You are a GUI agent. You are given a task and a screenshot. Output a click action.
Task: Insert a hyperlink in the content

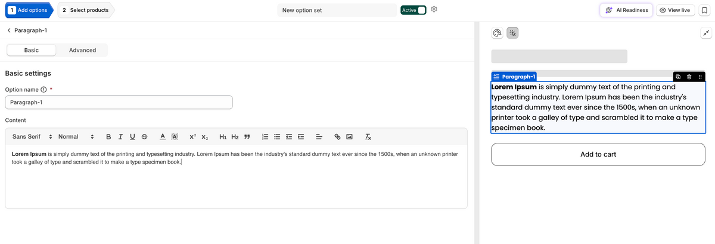coord(337,137)
